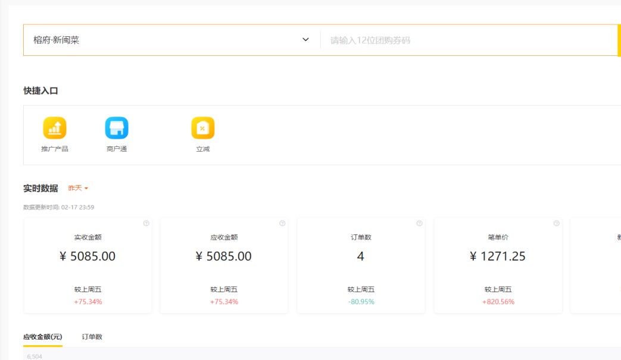The image size is (621, 360).
Task: Switch to the 应收金额(元) tab
Action: [x=43, y=337]
